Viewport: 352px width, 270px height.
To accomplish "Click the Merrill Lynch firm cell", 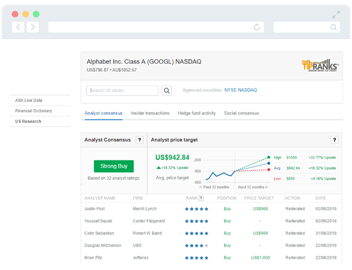I will coord(144,209).
